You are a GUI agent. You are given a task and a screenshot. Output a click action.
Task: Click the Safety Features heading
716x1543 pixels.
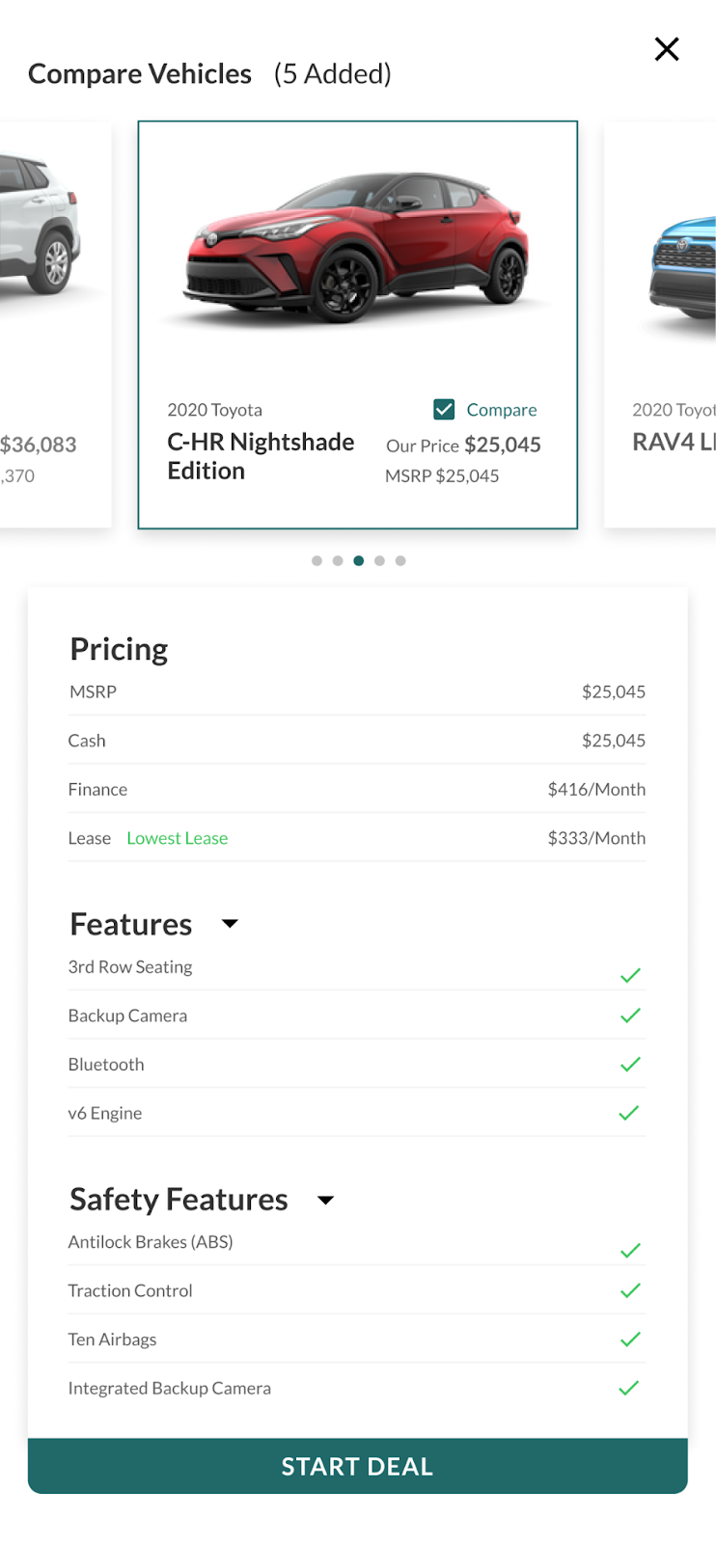pos(179,1199)
